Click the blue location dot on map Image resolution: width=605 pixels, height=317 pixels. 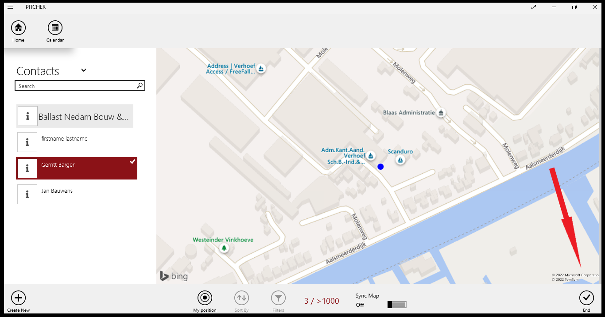[x=380, y=167]
